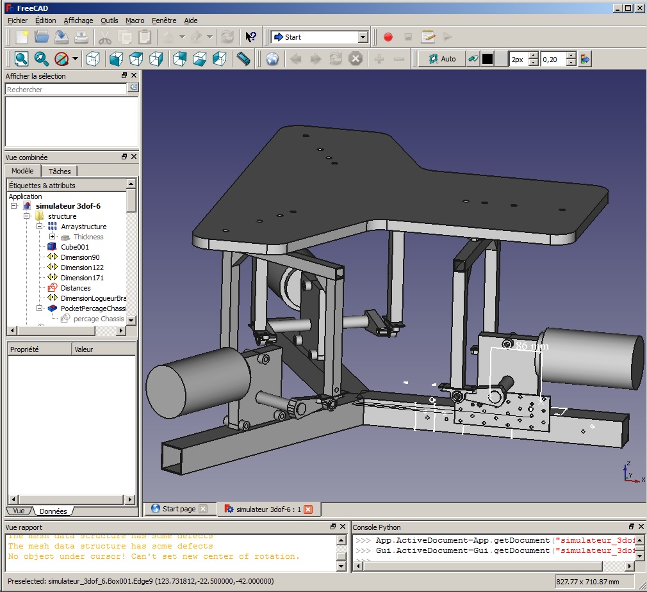Screen dimensions: 647x592
Task: Select percage Chassis in the tree
Action: click(x=99, y=319)
